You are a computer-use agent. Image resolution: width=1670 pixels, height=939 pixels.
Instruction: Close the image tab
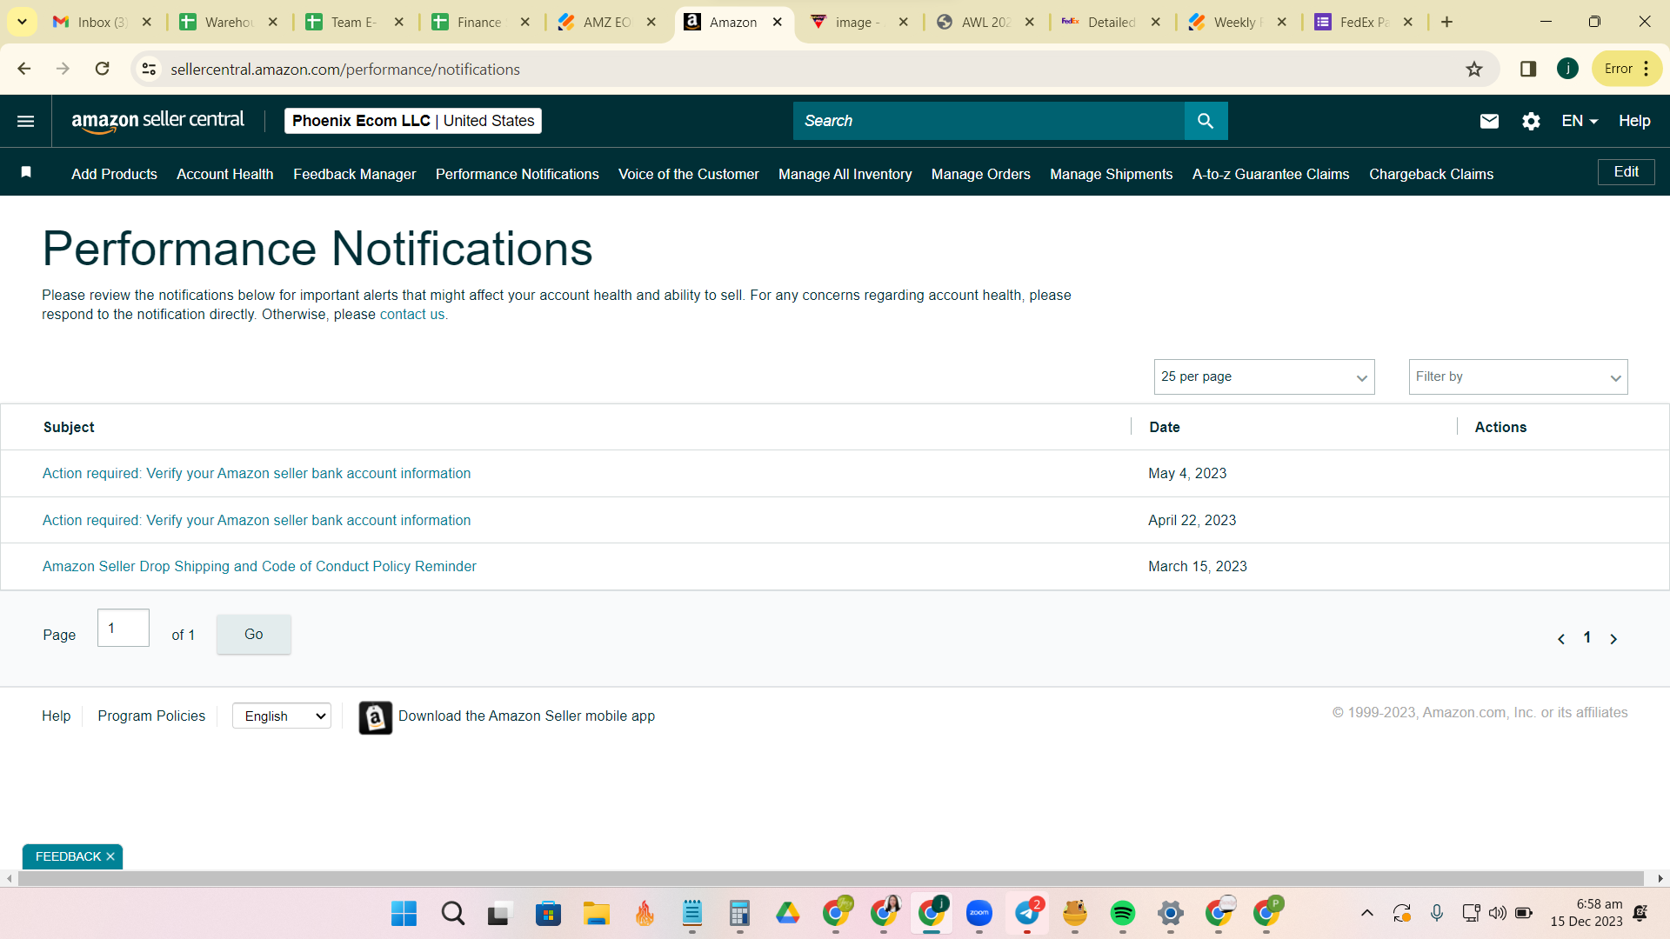pyautogui.click(x=904, y=22)
